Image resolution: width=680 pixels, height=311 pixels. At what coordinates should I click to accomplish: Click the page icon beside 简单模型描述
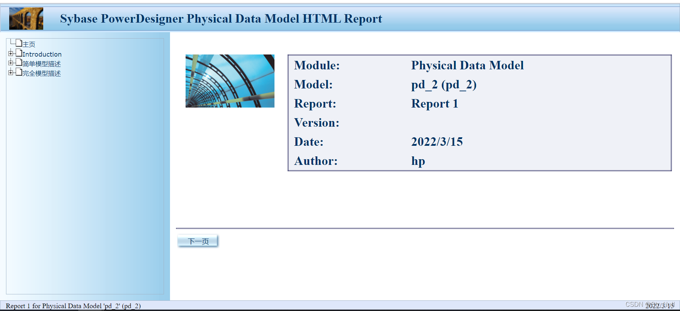coord(19,63)
